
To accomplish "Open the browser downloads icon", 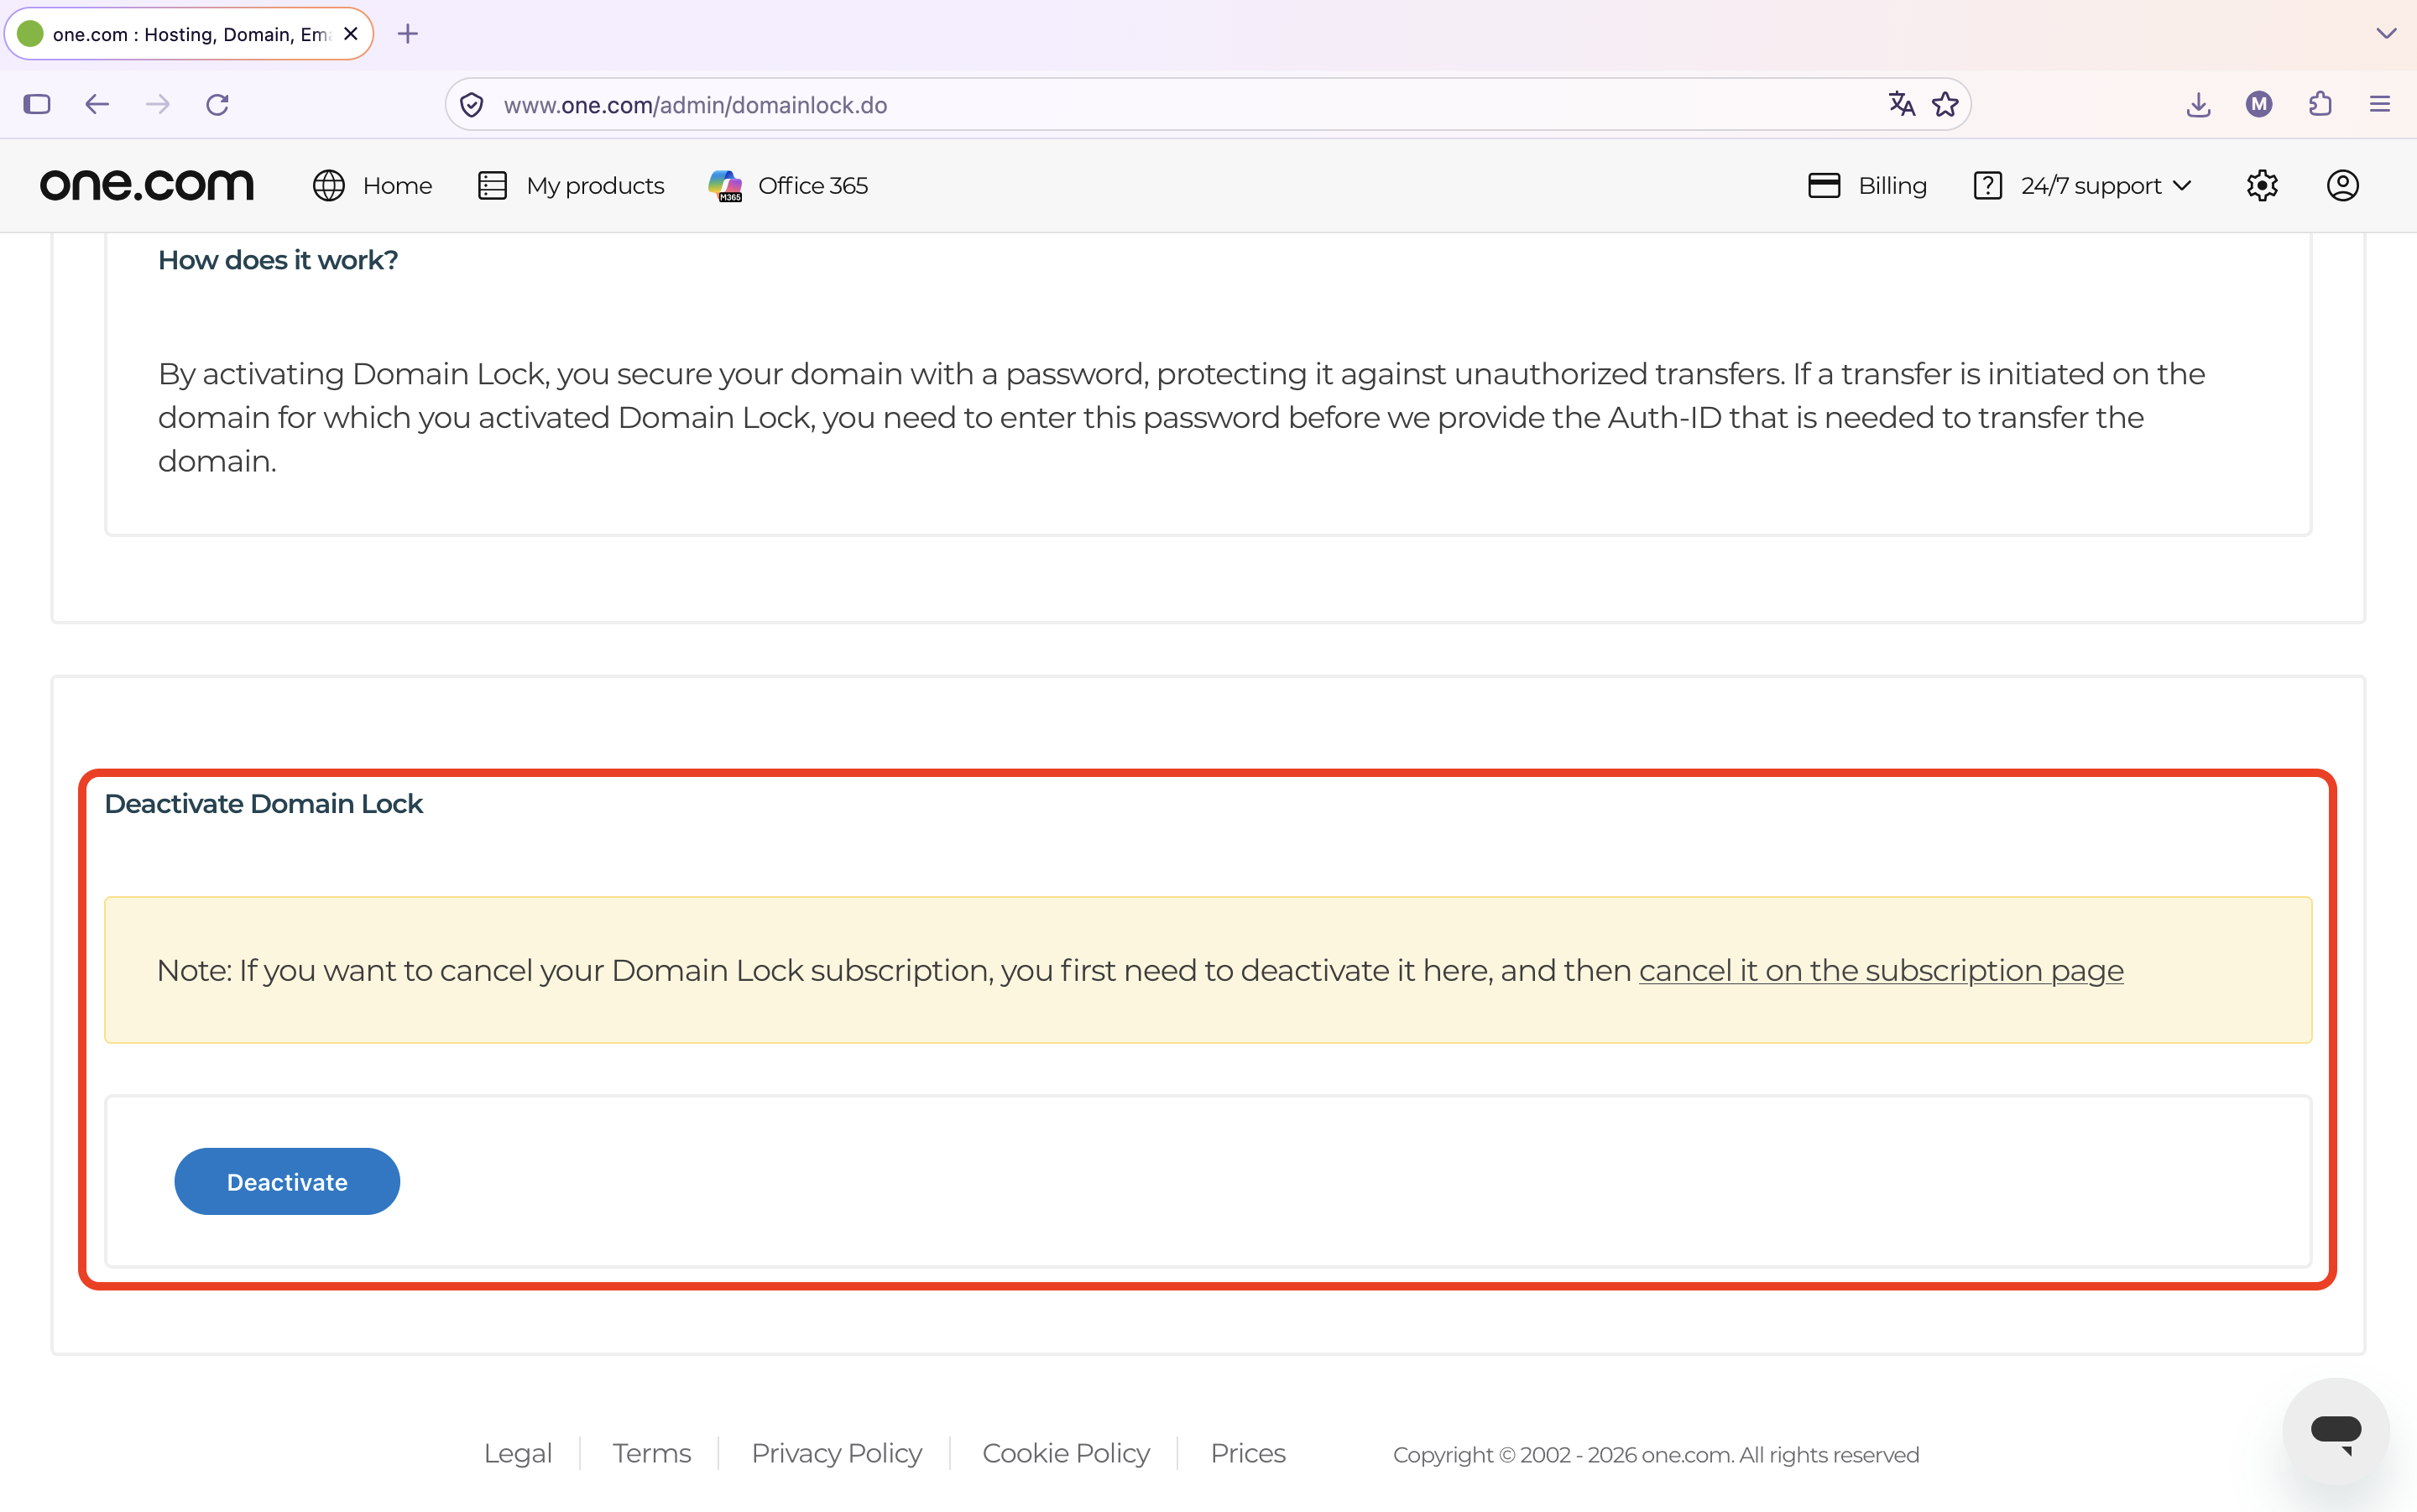I will (2198, 104).
